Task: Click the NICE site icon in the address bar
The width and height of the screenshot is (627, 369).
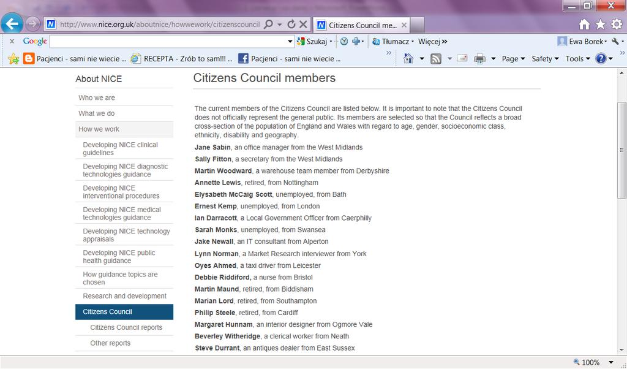Action: (51, 25)
